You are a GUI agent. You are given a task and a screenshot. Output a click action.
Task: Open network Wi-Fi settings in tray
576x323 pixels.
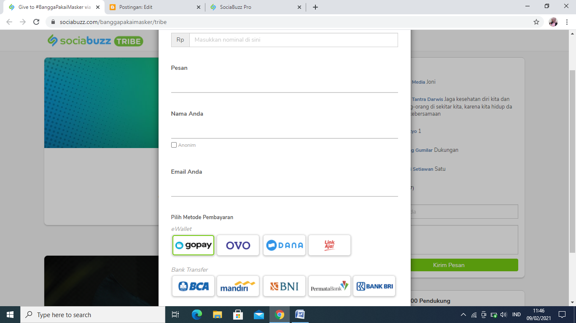pos(474,315)
